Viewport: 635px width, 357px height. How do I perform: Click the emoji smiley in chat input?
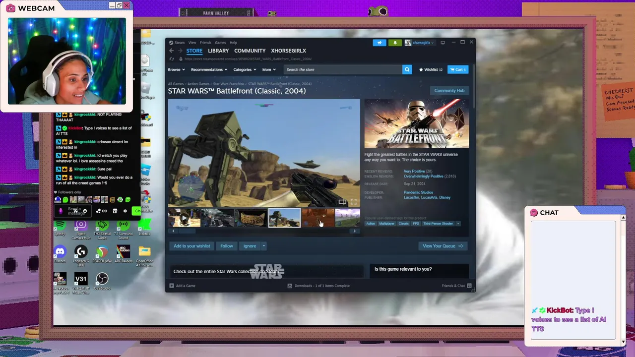coord(85,211)
